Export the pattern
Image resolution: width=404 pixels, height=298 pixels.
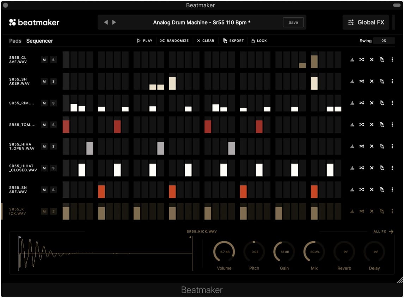point(233,40)
